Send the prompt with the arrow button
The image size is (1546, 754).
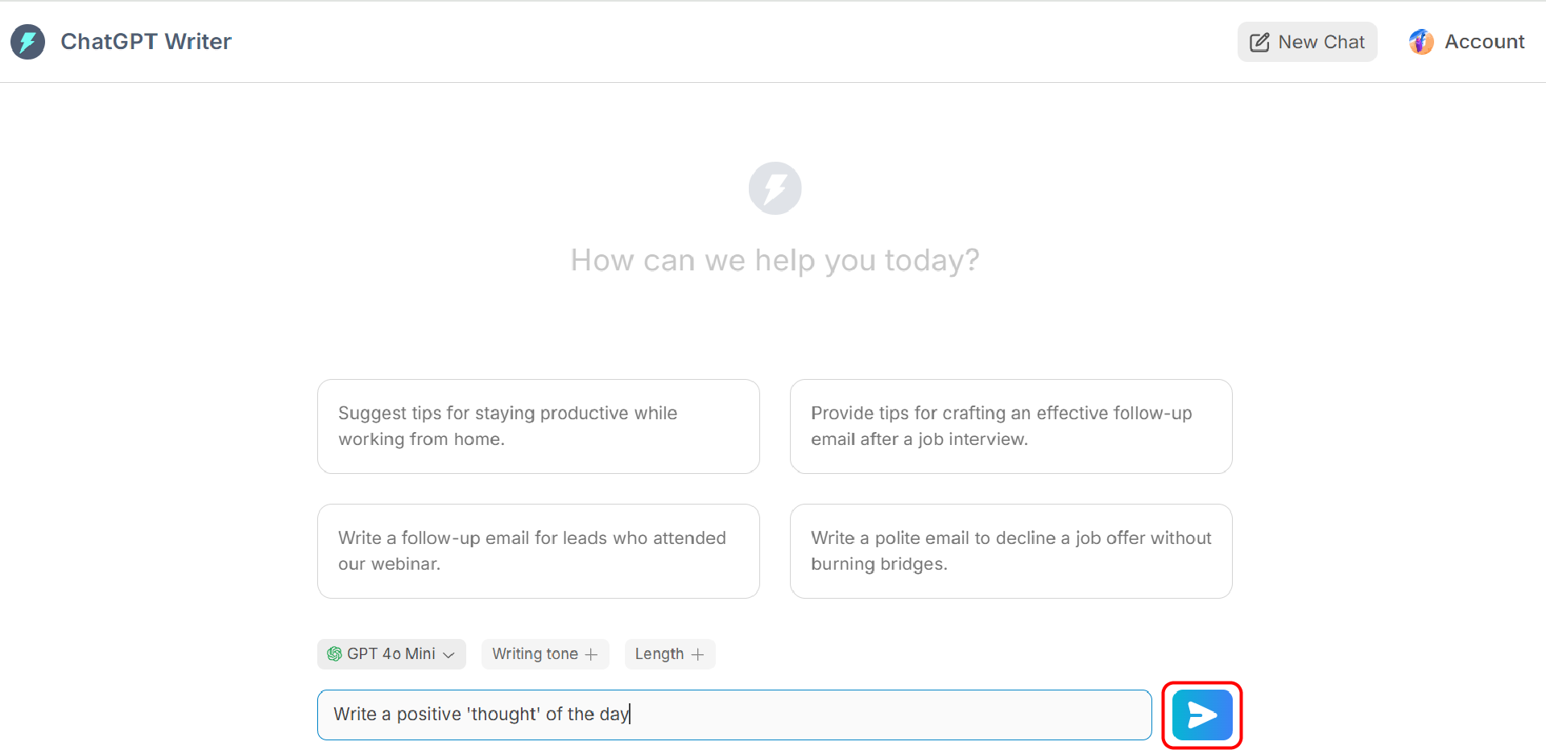[x=1201, y=715]
